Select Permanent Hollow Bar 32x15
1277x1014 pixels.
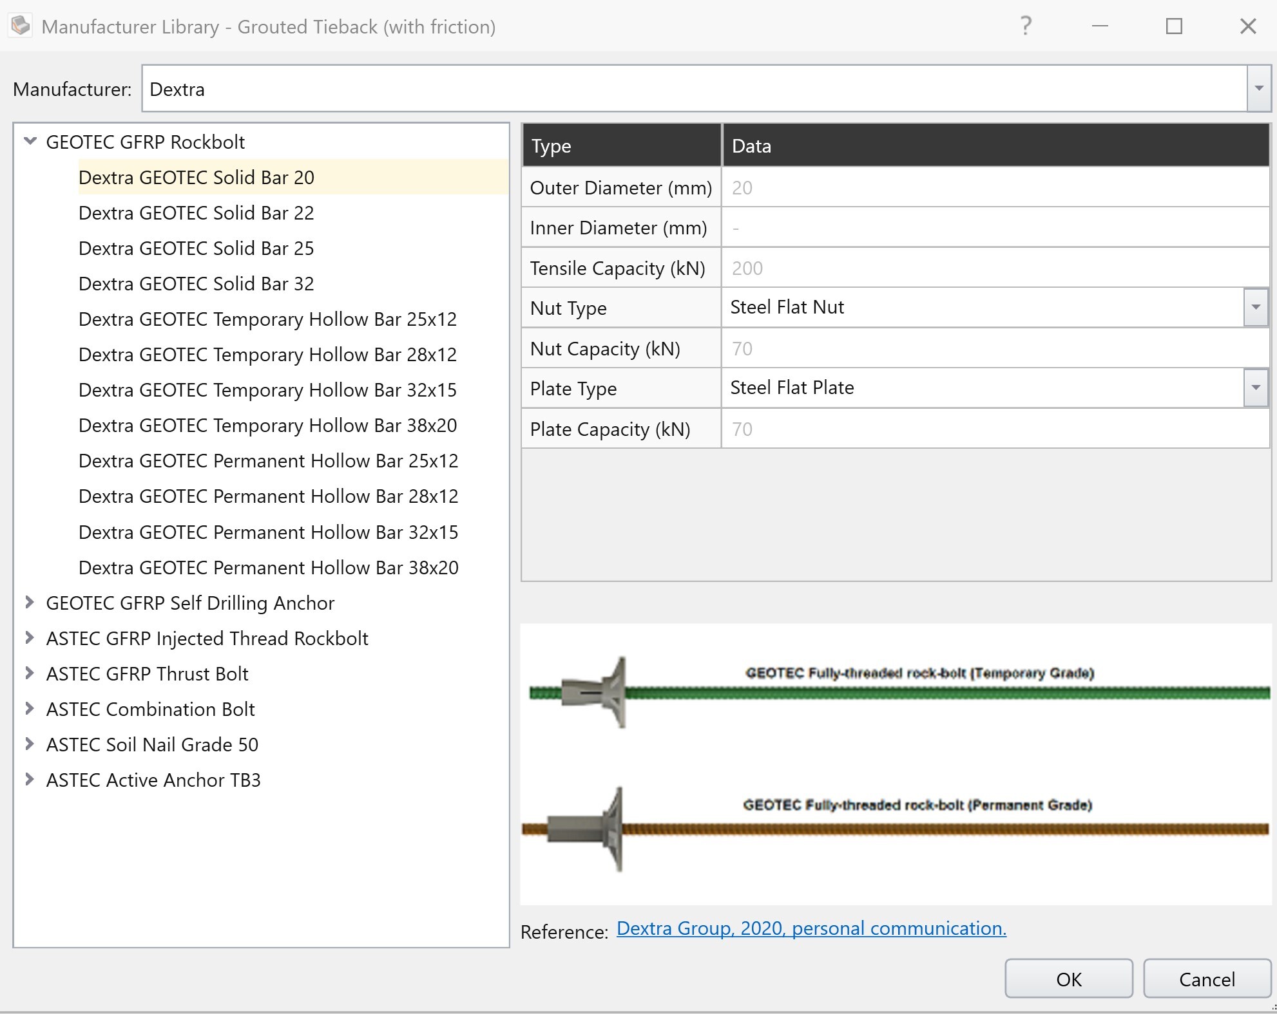pos(269,532)
